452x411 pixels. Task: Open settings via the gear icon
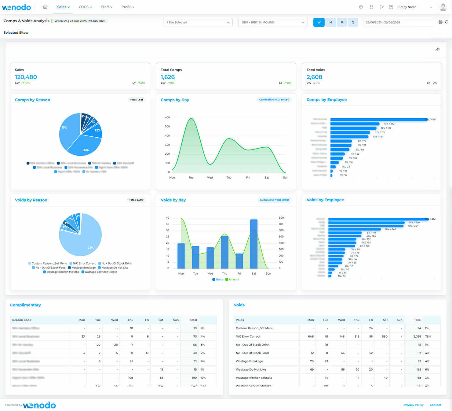(361, 7)
